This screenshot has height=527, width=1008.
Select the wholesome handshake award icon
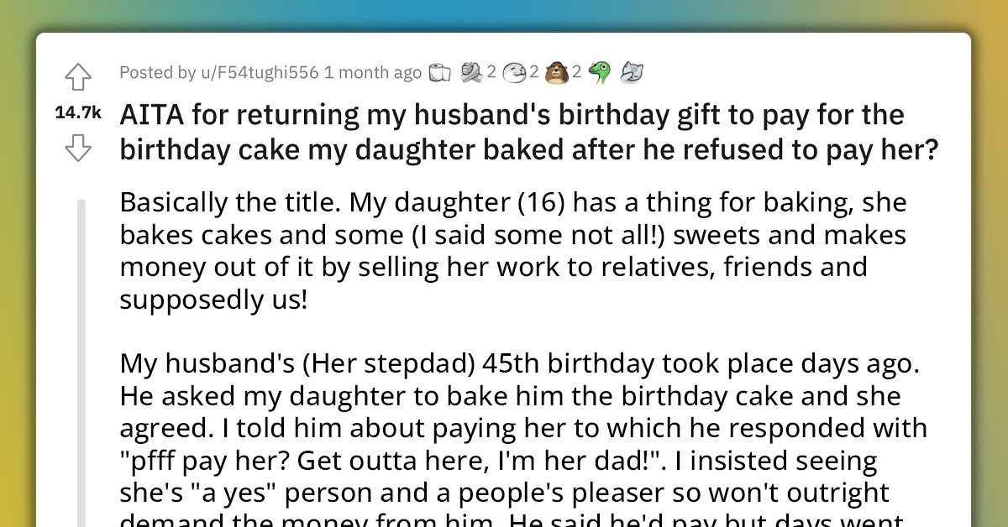[x=471, y=72]
